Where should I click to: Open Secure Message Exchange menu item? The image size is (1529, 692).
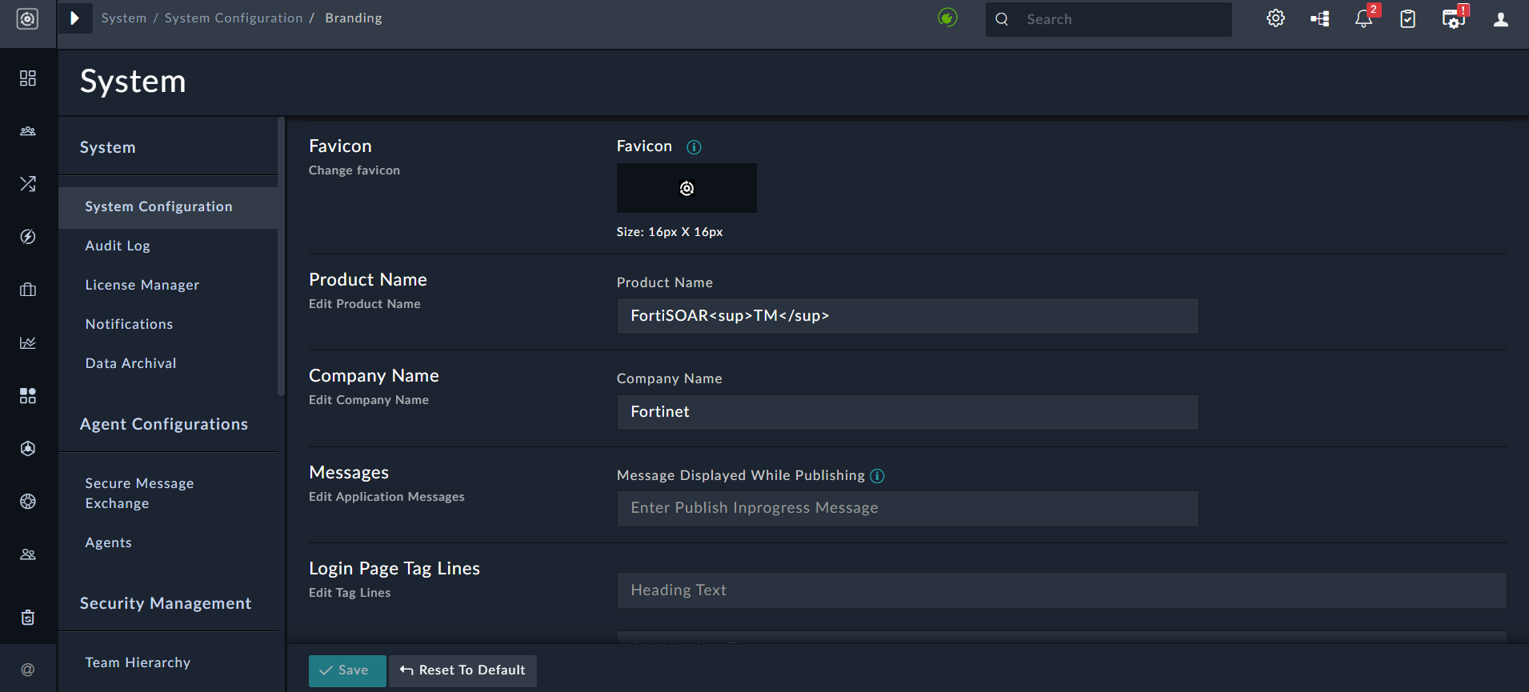point(140,493)
